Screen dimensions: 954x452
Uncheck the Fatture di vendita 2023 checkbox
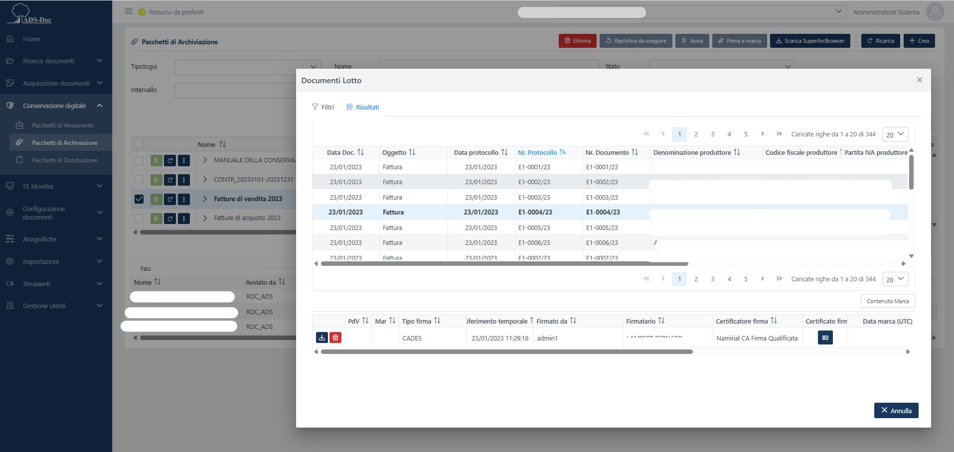coord(139,199)
